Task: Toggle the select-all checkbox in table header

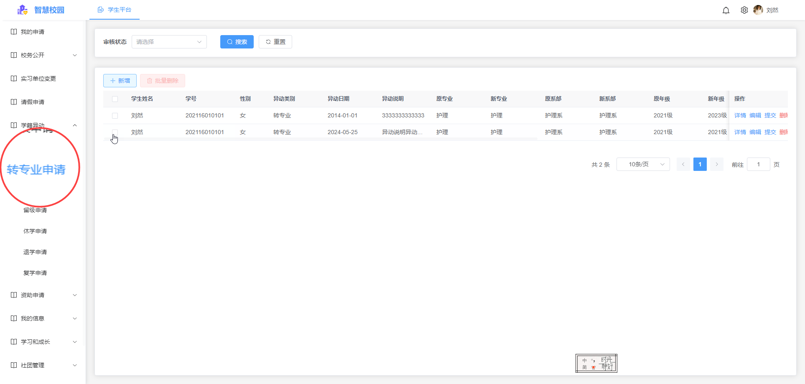Action: 115,99
